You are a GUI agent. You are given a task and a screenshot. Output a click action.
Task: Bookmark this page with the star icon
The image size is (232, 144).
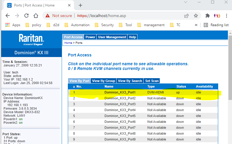point(196,16)
